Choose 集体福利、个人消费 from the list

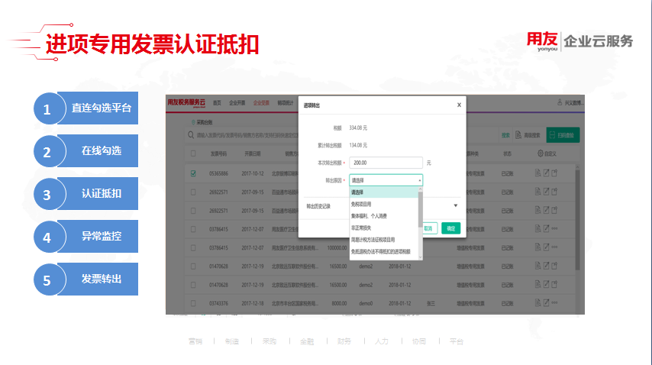tap(369, 216)
